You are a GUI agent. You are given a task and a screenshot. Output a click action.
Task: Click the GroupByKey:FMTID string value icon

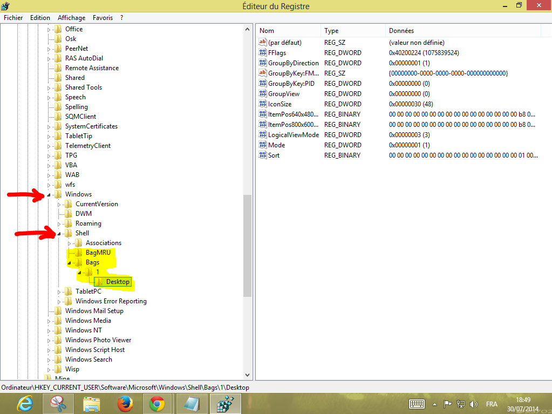[263, 73]
